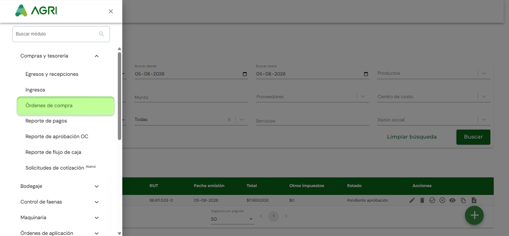Click the module search magnifier icon

tap(101, 34)
